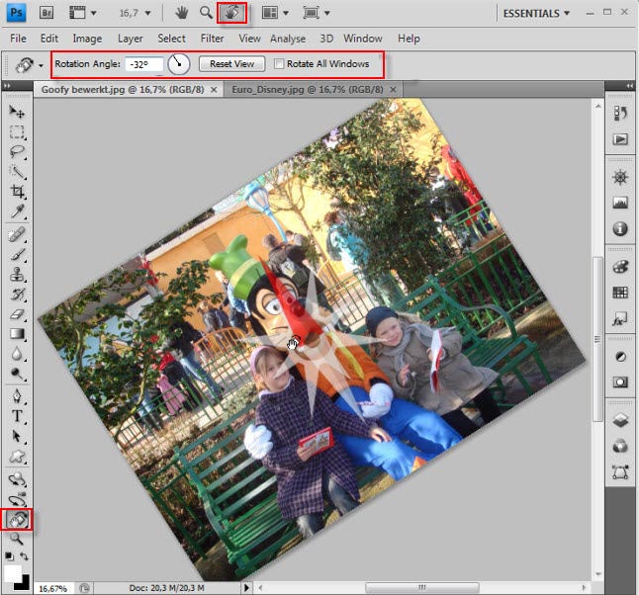
Task: Swap foreground and background colors
Action: [25, 555]
